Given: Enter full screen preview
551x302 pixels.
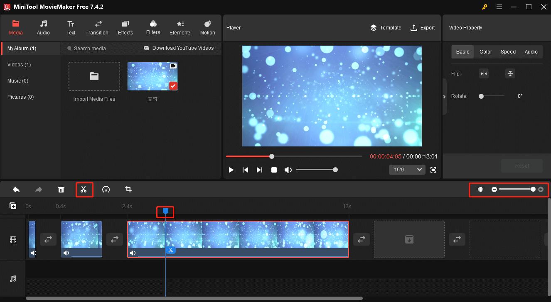Looking at the screenshot, I should click(433, 170).
